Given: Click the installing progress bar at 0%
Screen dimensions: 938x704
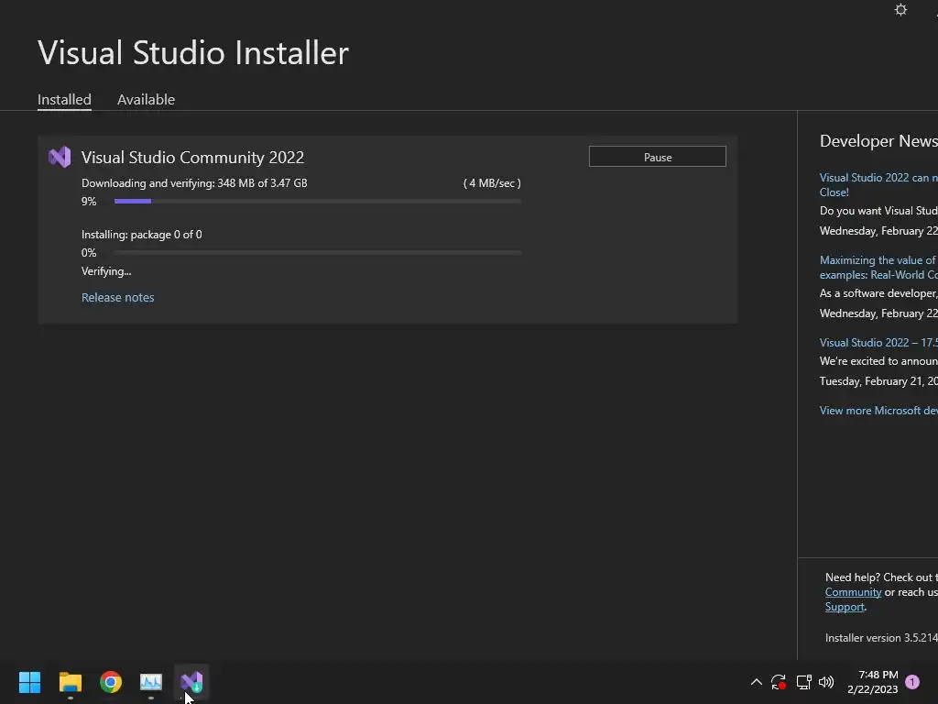Looking at the screenshot, I should [x=318, y=253].
